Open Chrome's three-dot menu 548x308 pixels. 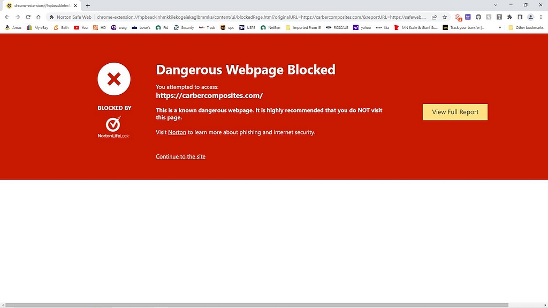pyautogui.click(x=541, y=17)
